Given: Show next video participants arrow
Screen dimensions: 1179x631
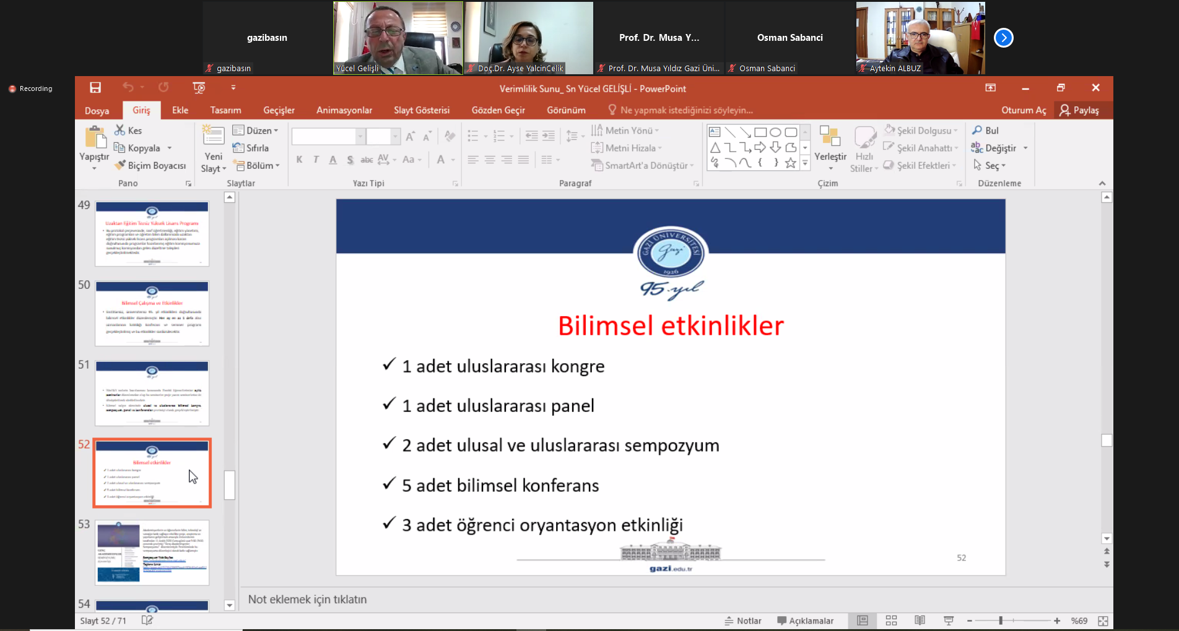Looking at the screenshot, I should pyautogui.click(x=1003, y=38).
